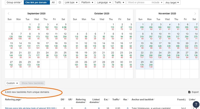Click the Export button
Screen dimensions: 200x109
[x=194, y=92]
